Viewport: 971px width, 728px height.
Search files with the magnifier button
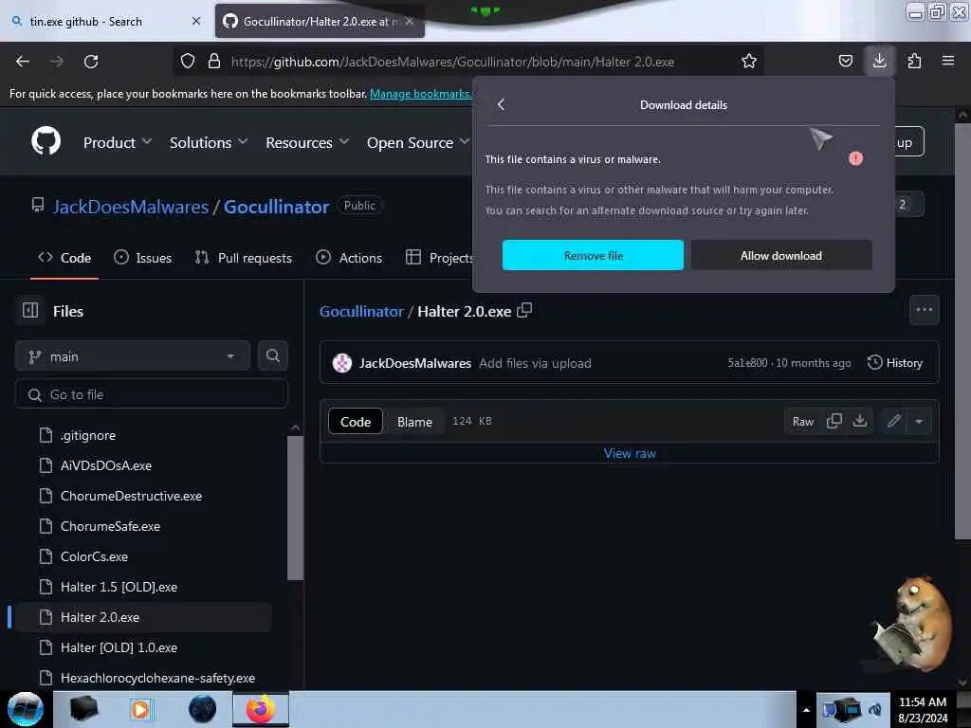point(272,356)
